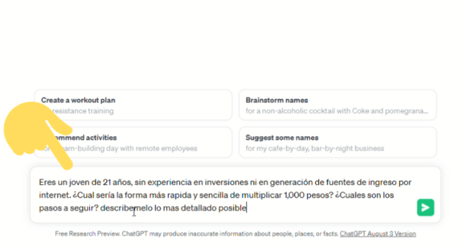Place cursor after "posible" in message box

tap(247, 208)
